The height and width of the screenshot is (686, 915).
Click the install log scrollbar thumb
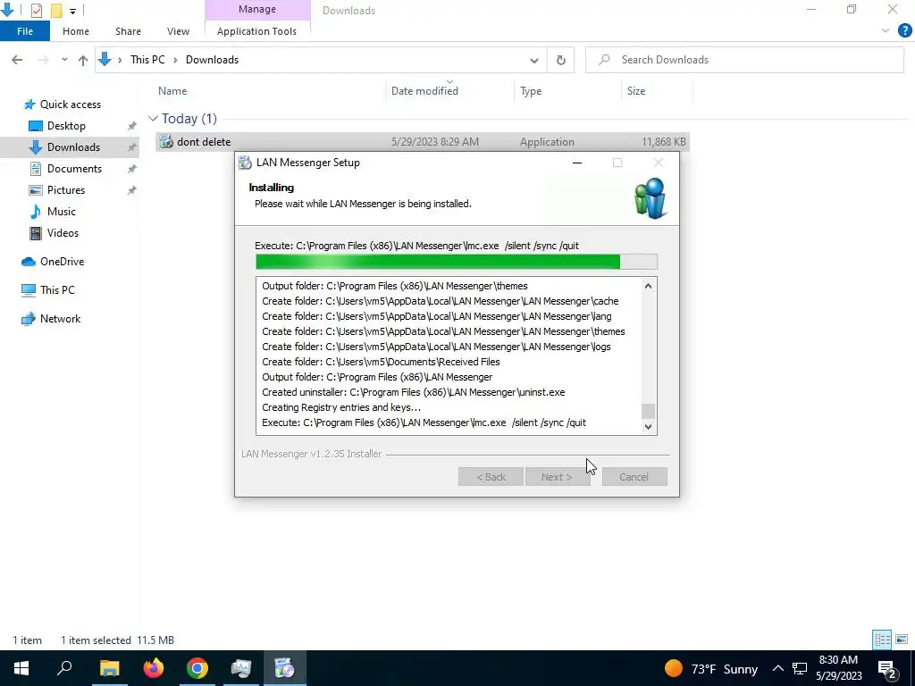tap(648, 411)
